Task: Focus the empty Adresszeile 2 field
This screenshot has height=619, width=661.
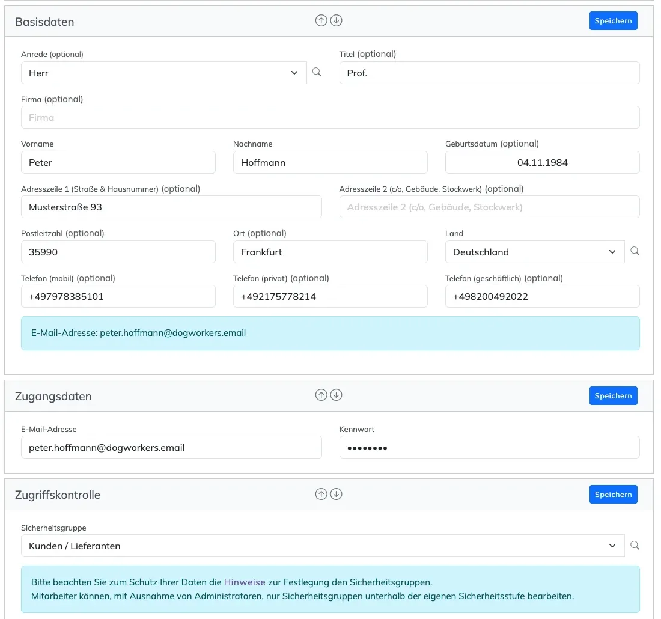Action: tap(489, 207)
